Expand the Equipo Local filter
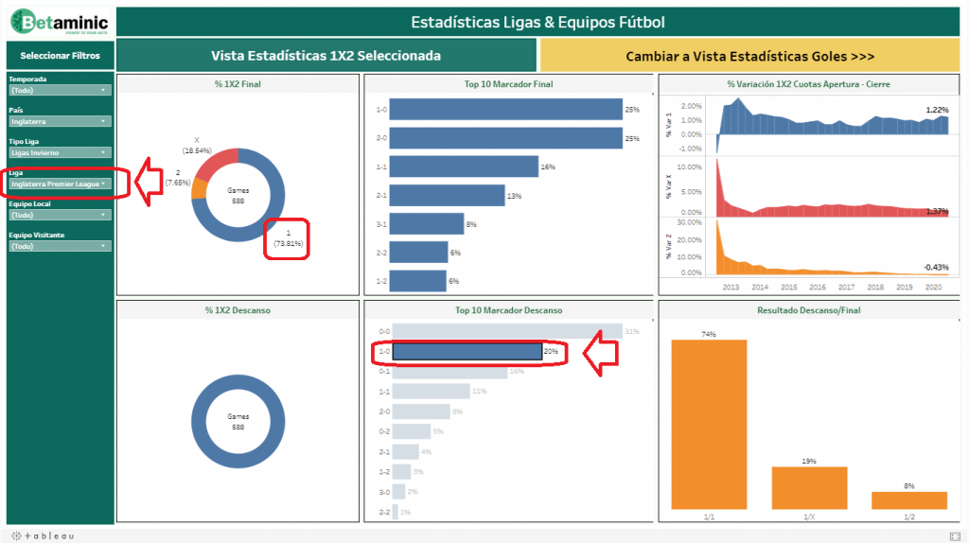This screenshot has height=543, width=969. (60, 215)
